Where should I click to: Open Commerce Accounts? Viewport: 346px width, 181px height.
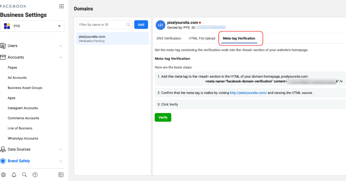click(24, 118)
